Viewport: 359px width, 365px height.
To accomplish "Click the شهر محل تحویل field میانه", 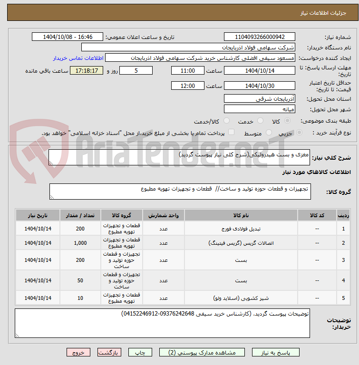I will coord(260,109).
